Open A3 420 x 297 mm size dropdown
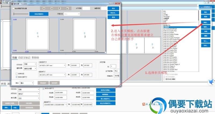 [x=52, y=65]
